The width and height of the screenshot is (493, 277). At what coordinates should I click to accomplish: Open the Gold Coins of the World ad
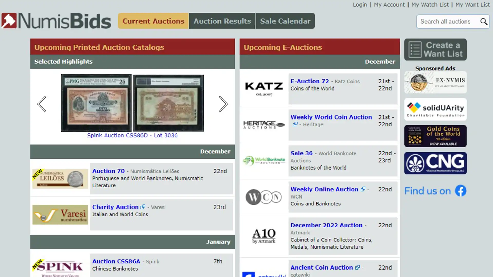(435, 136)
